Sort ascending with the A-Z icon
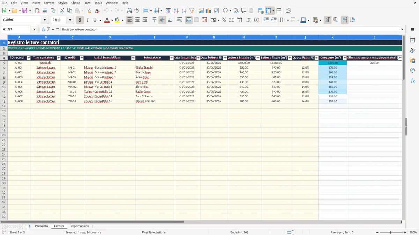 (176, 11)
